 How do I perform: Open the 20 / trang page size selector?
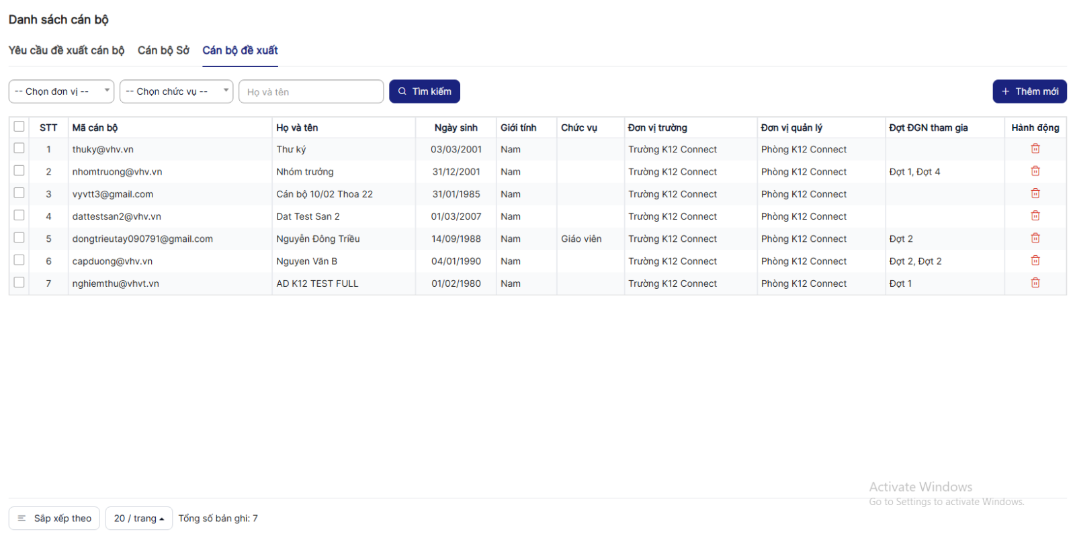pyautogui.click(x=138, y=519)
